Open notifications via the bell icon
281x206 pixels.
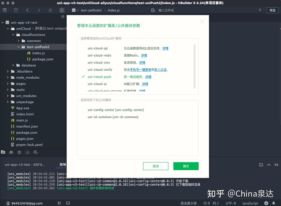click(x=274, y=203)
